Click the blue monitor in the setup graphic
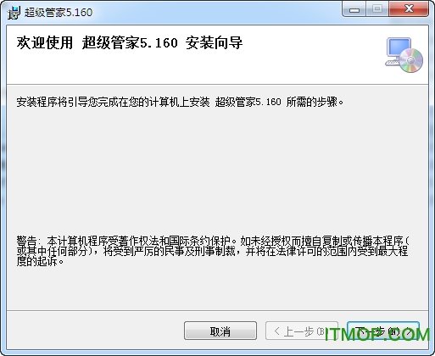 point(399,47)
